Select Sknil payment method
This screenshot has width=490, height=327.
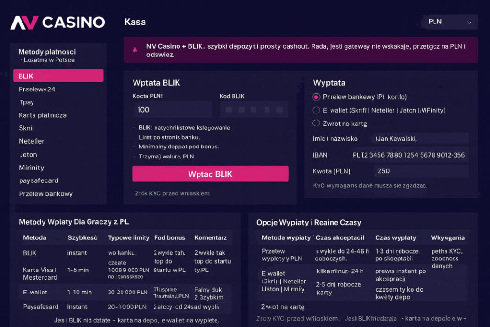(26, 128)
